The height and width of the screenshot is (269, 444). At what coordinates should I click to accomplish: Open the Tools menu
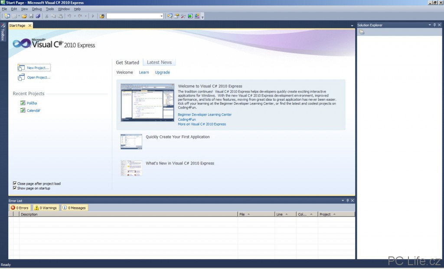[50, 9]
